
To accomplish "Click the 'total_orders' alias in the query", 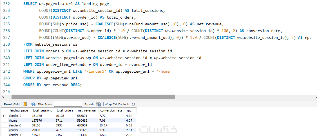I will coord(120,17).
